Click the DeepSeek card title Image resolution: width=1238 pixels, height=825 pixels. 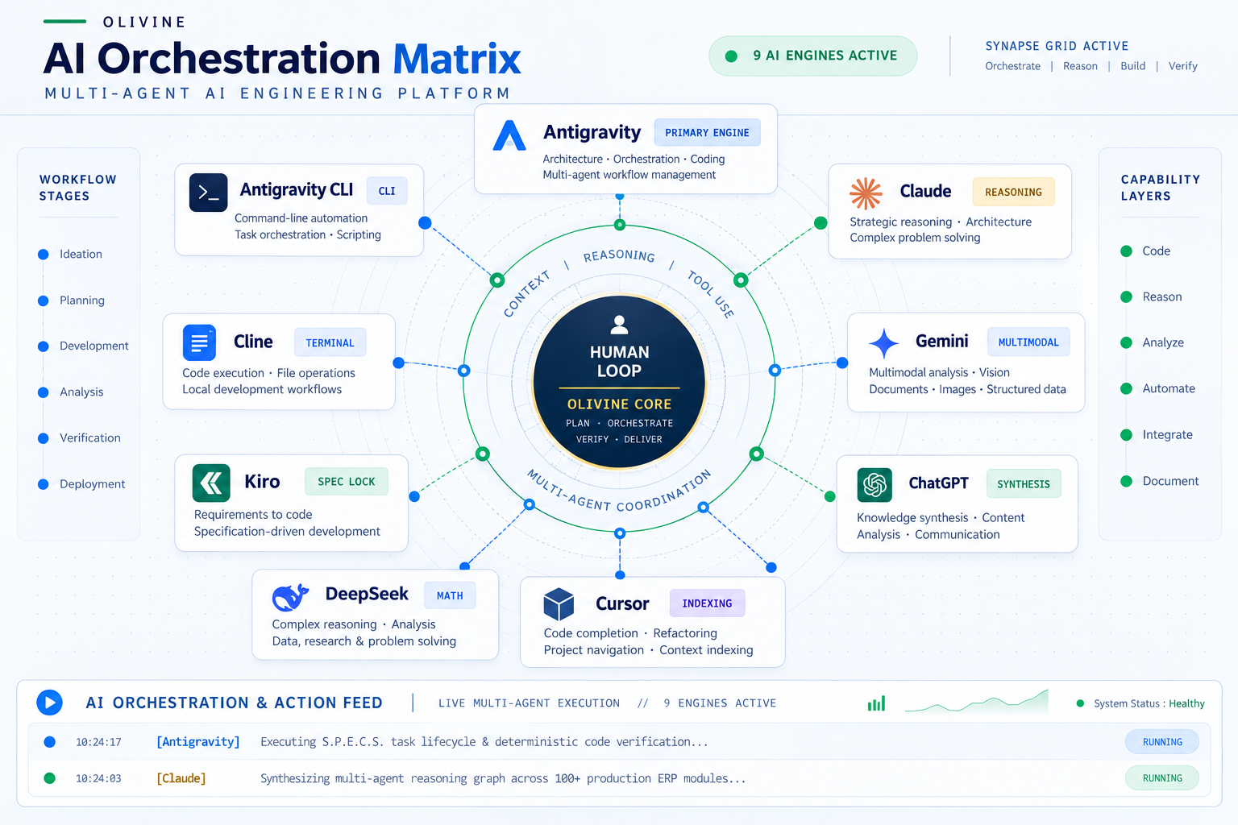tap(367, 594)
